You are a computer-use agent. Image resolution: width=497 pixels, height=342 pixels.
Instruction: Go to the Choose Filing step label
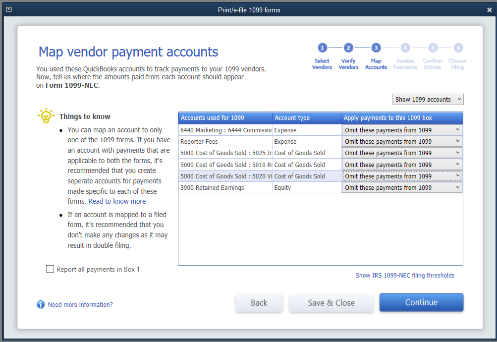(457, 64)
